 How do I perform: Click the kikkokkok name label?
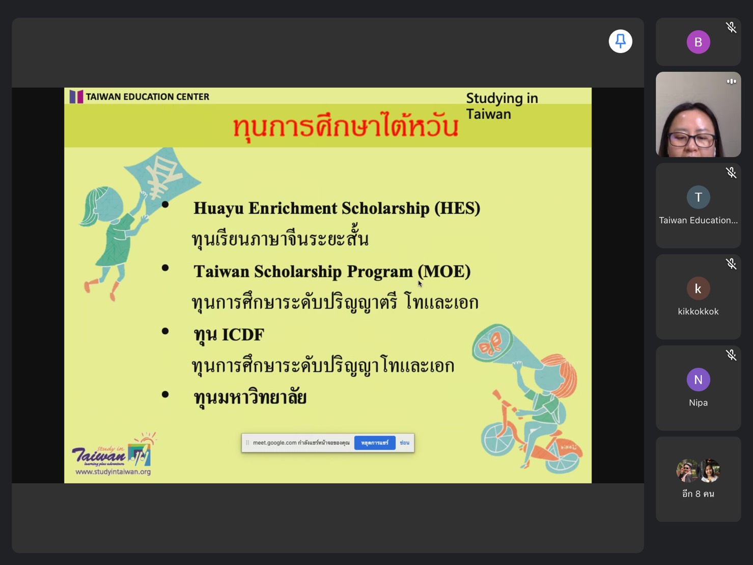tap(698, 311)
